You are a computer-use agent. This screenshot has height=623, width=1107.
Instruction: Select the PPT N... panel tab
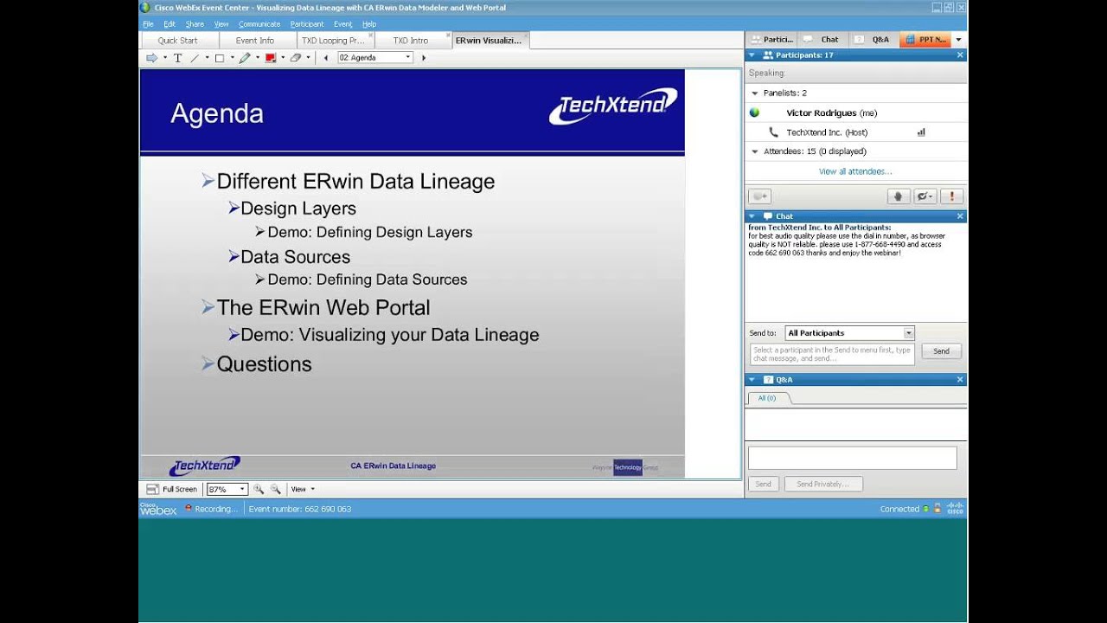tap(925, 40)
